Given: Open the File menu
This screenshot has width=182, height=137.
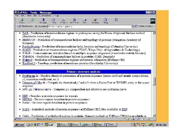Looking at the screenshot, I should coord(17,15).
